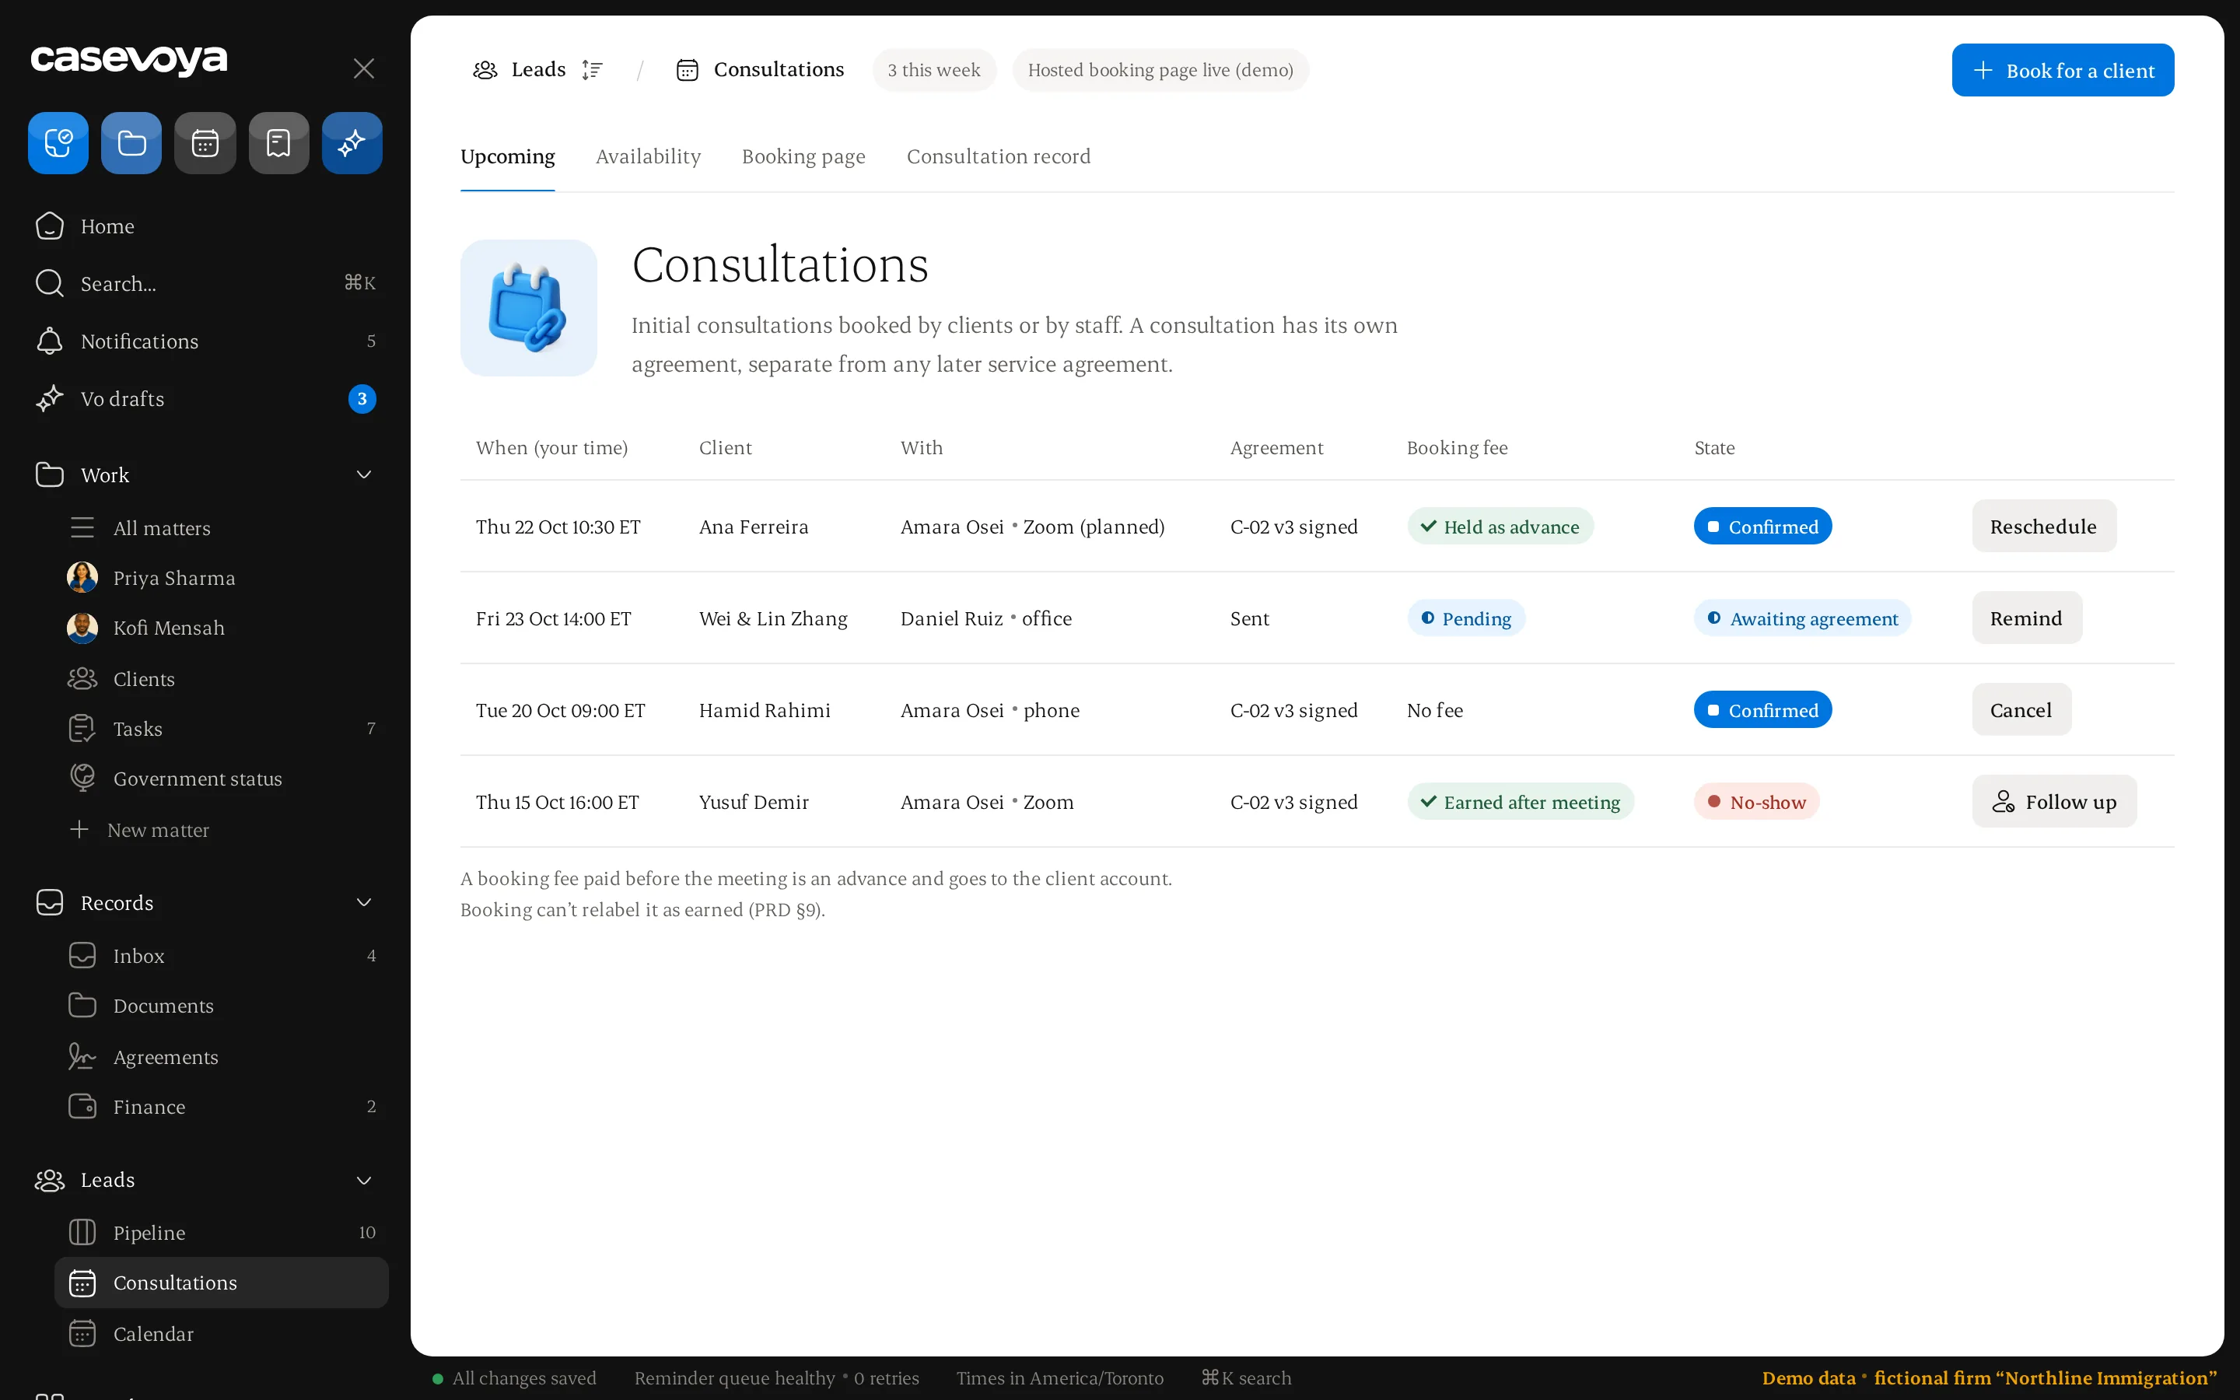Open Priya Sharma matter
Screen dimensions: 2240x1400
click(x=221, y=578)
